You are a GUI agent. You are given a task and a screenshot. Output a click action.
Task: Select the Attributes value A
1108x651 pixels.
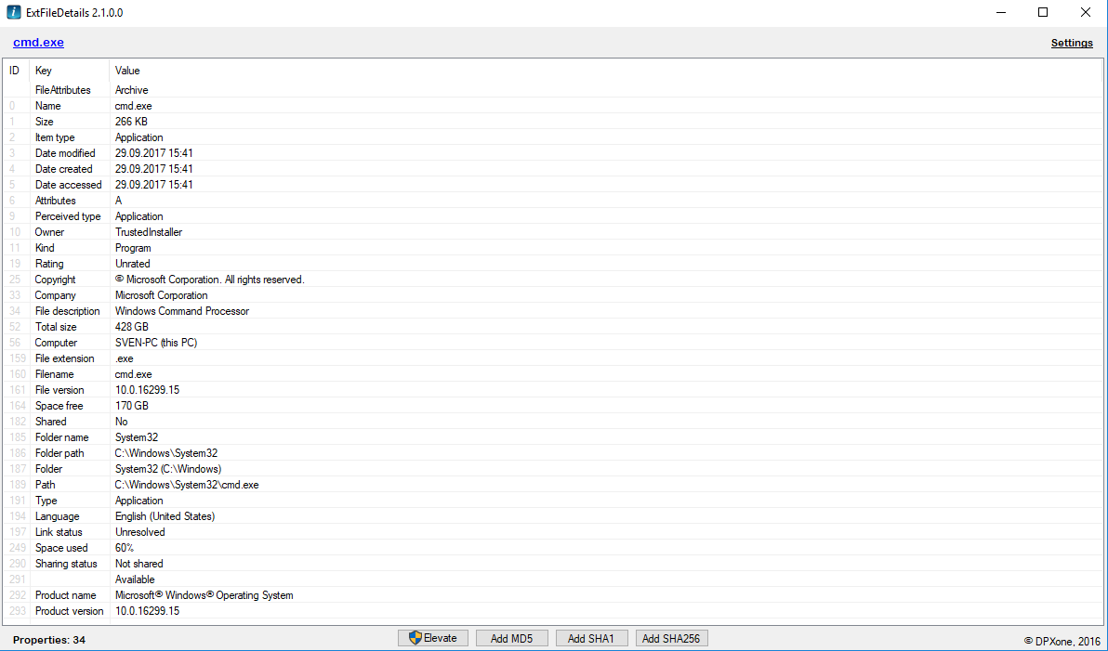[x=118, y=201]
